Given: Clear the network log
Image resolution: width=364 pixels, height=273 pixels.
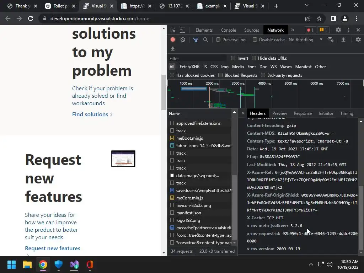Looking at the screenshot, I should point(183,40).
